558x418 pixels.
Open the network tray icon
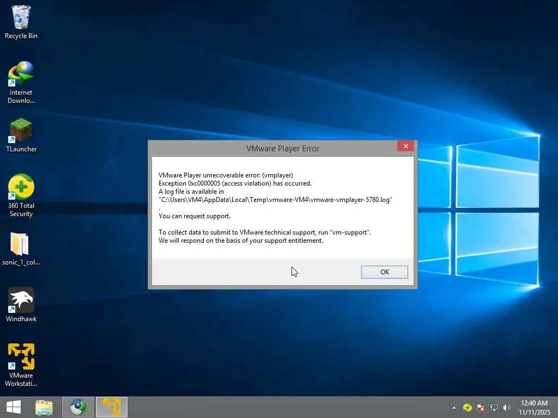(494, 408)
